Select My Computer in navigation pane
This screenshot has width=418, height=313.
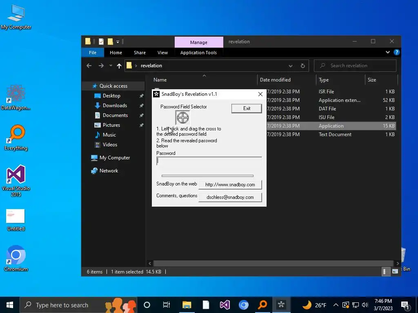point(115,158)
